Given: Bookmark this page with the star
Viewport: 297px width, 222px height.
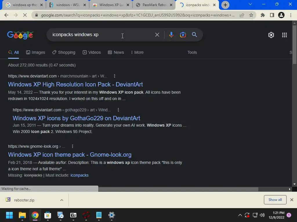Looking at the screenshot, I should tap(251, 15).
